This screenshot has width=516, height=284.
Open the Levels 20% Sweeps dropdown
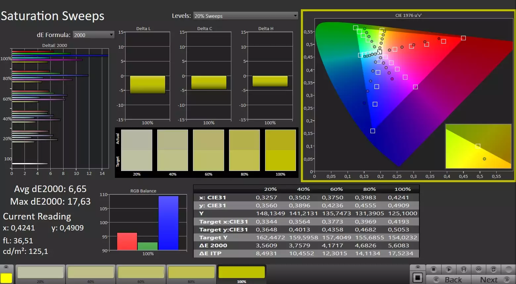click(x=245, y=16)
